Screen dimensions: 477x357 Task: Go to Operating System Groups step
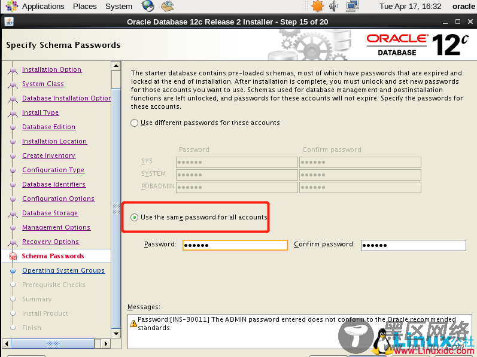coord(63,270)
